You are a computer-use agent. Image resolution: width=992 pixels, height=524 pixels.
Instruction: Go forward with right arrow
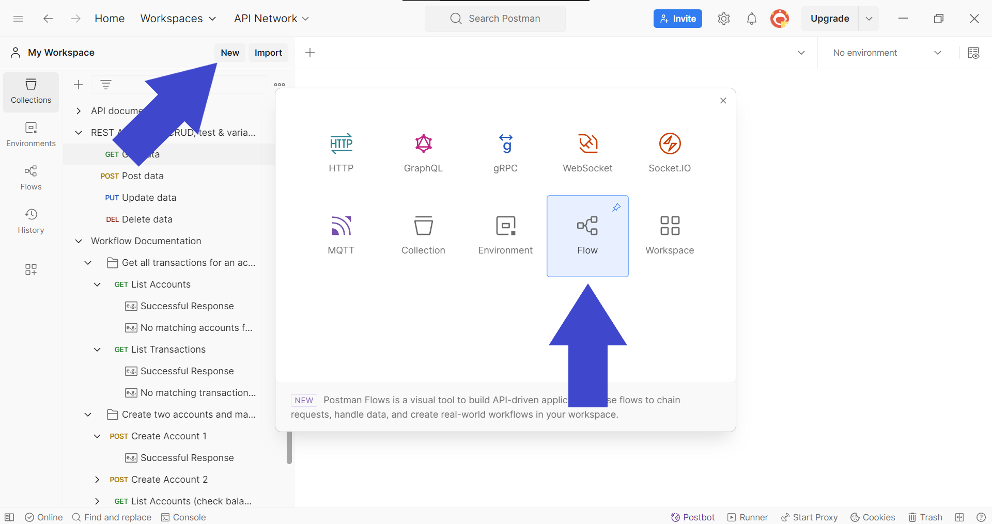76,19
